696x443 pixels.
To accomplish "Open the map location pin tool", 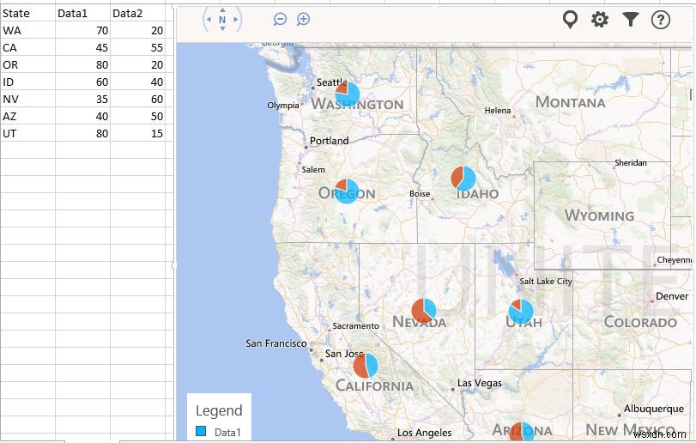I will pos(570,19).
